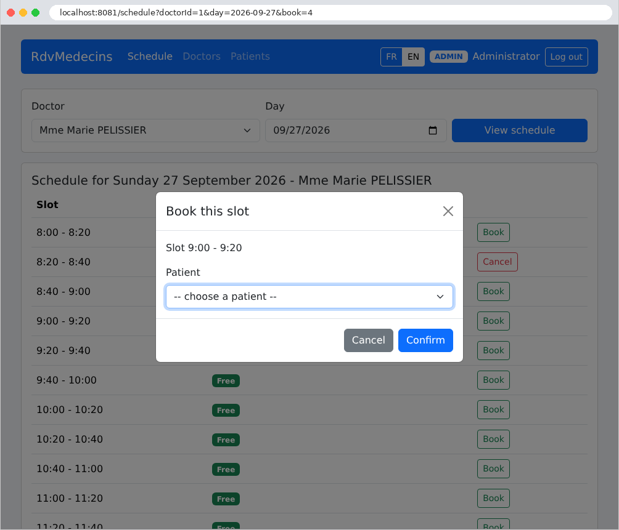Log out of the Administrator account

pyautogui.click(x=566, y=57)
